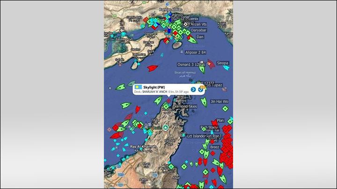Viewport: 337px width, 189px height.
Task: Select the Plan vessel label
Action: (220, 120)
